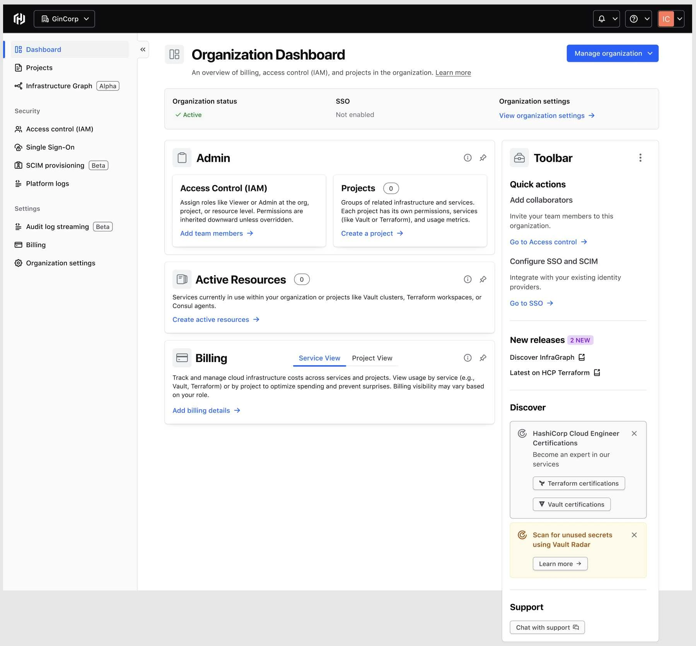Screen dimensions: 696x646
Task: Open Access control (IAM) nav item
Action: 70,129
